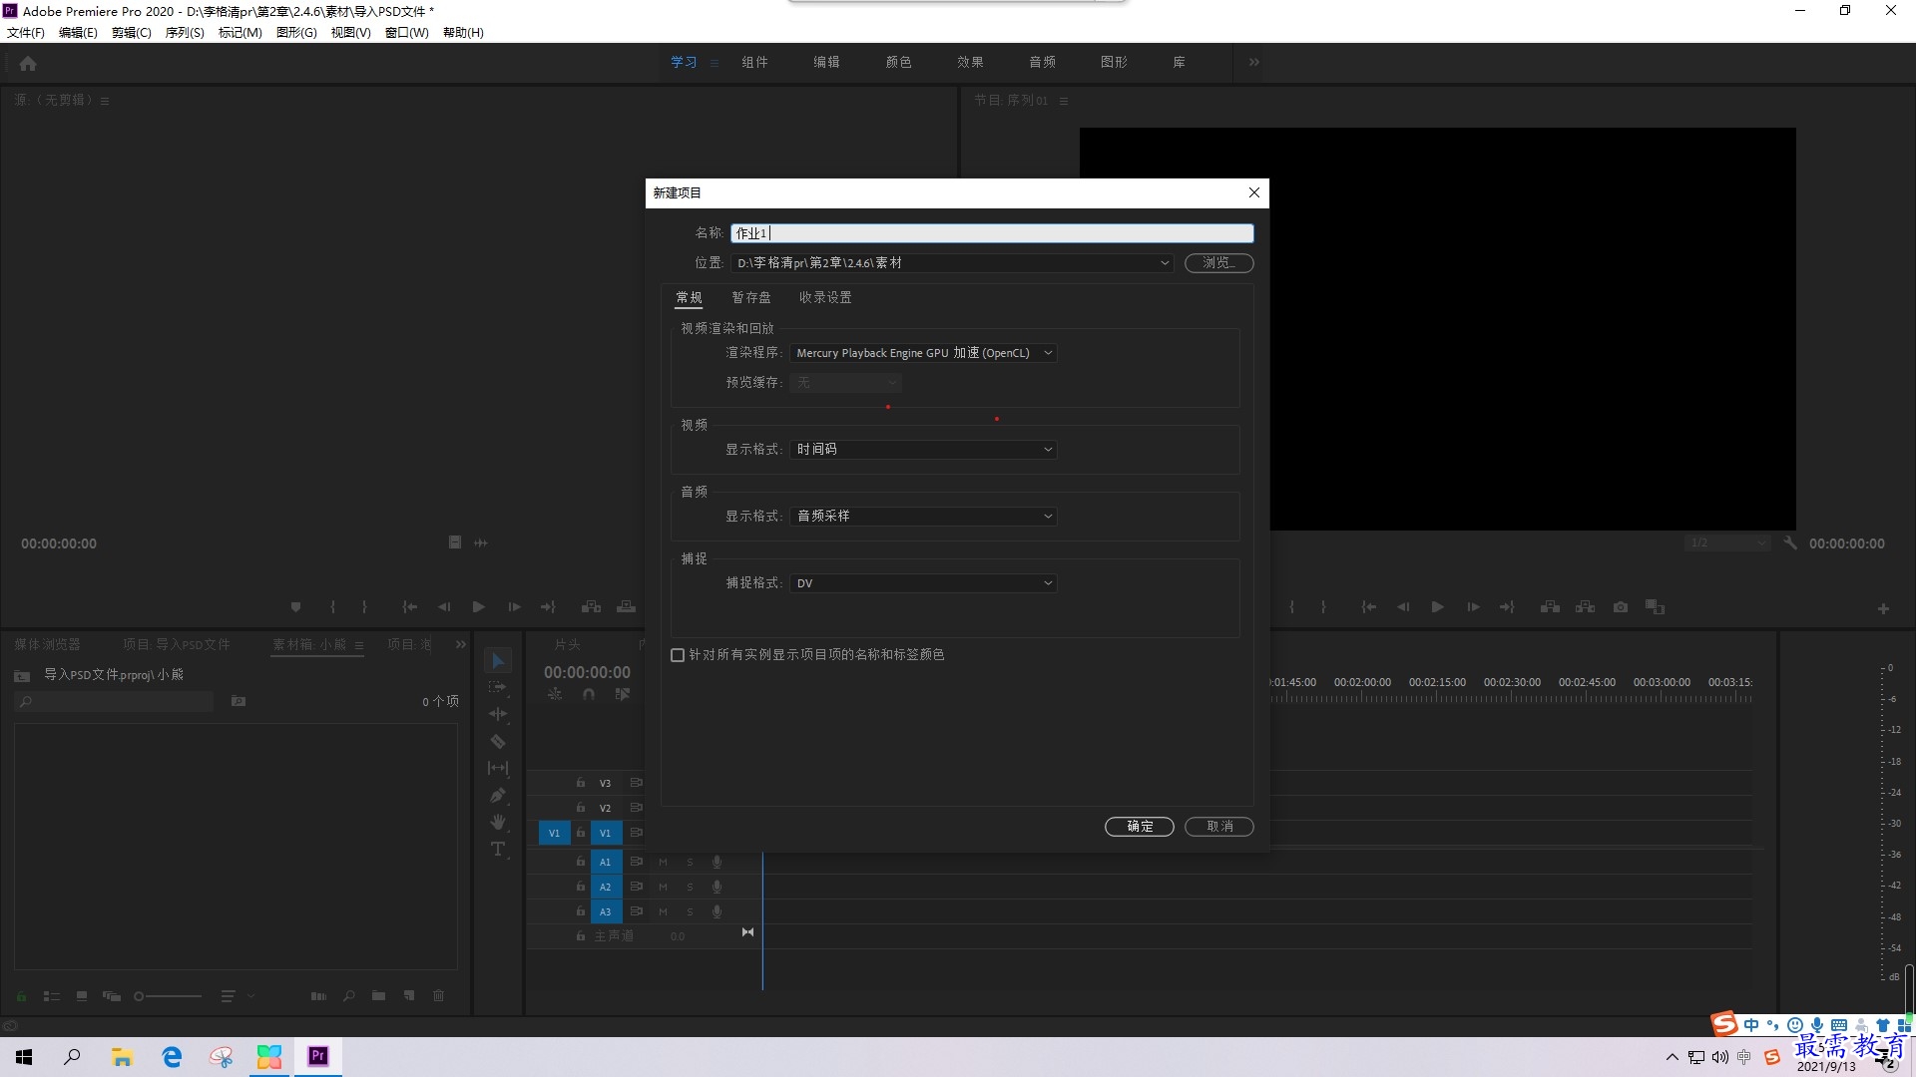Screen dimensions: 1916x1077
Task: Switch Project panel to list view
Action: point(52,995)
